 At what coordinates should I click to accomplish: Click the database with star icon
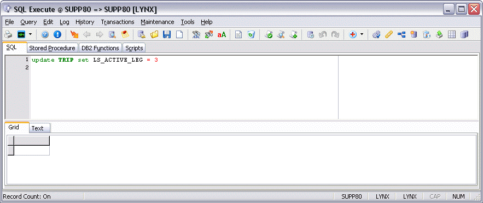click(x=414, y=35)
